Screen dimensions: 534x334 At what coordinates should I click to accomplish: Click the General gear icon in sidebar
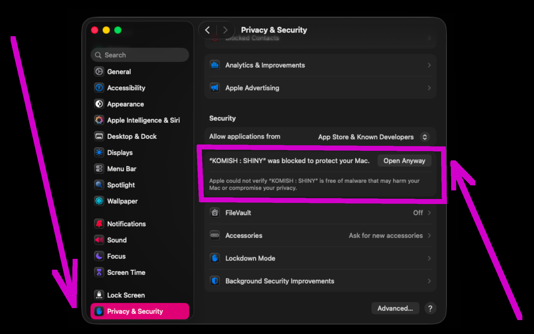point(99,72)
